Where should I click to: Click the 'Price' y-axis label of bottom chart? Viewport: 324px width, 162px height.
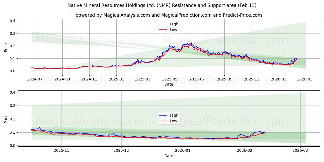[x=6, y=118]
